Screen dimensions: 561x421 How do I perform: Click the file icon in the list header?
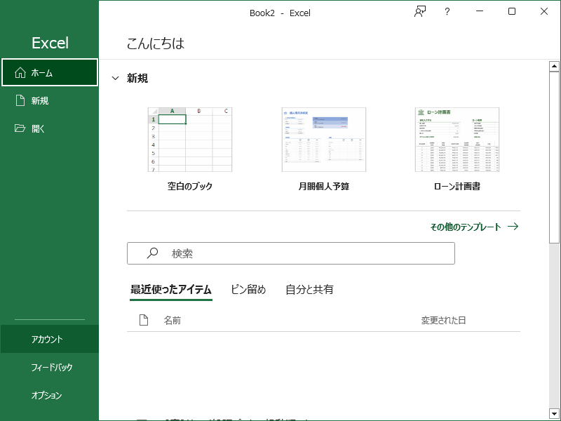(144, 320)
